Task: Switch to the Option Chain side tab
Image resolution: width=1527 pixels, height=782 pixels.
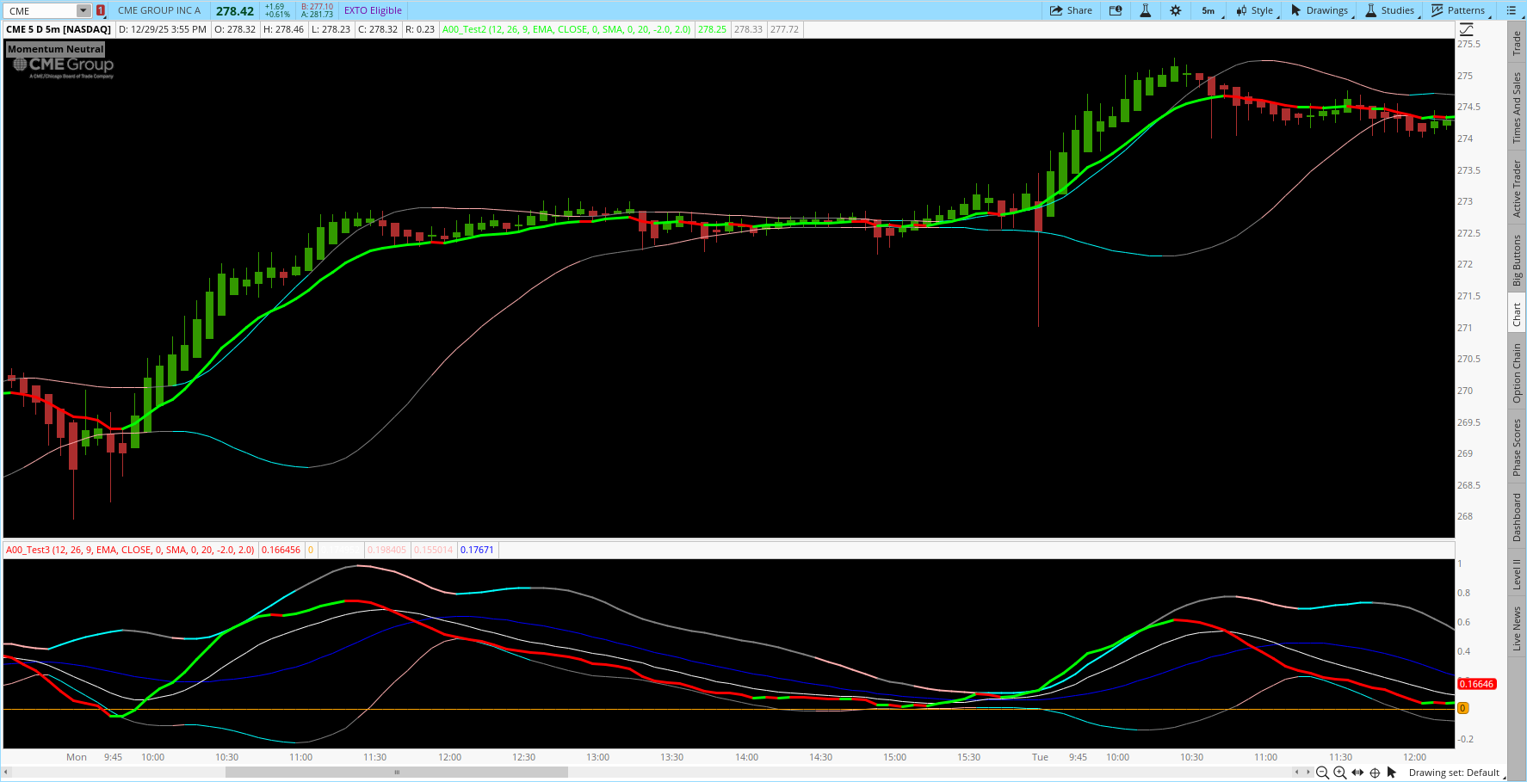Action: click(1517, 373)
